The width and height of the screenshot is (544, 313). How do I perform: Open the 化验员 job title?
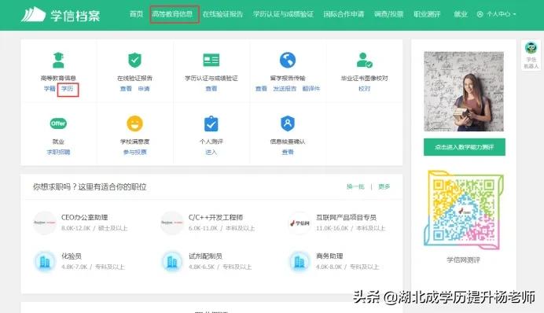72,256
